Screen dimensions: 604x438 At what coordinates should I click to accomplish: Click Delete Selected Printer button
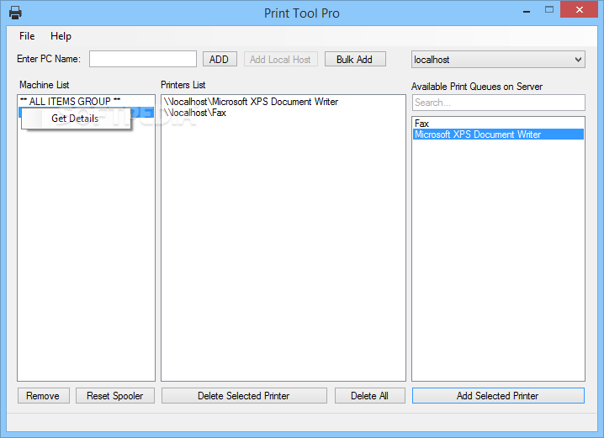[x=244, y=396]
